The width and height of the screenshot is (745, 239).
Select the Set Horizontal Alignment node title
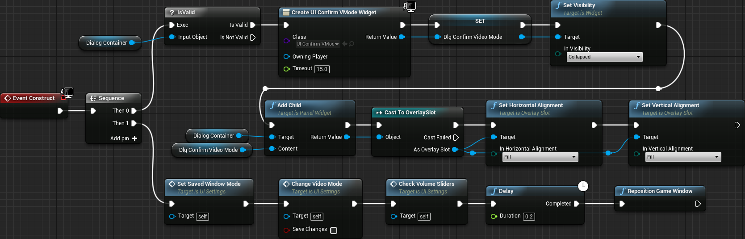(531, 105)
